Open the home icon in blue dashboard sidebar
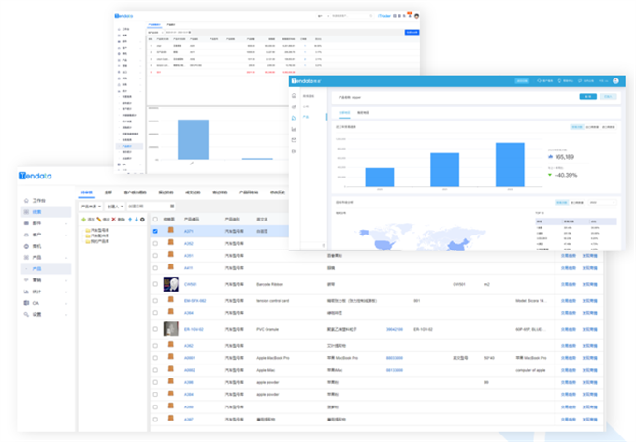The image size is (636, 442). (x=294, y=96)
